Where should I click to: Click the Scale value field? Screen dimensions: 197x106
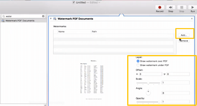[x=176, y=83]
